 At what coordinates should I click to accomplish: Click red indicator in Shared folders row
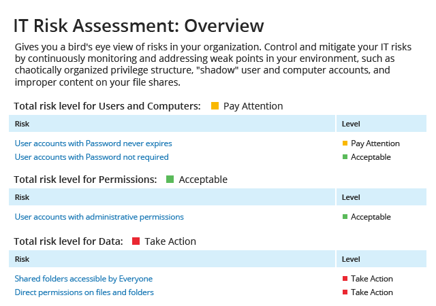tap(345, 279)
